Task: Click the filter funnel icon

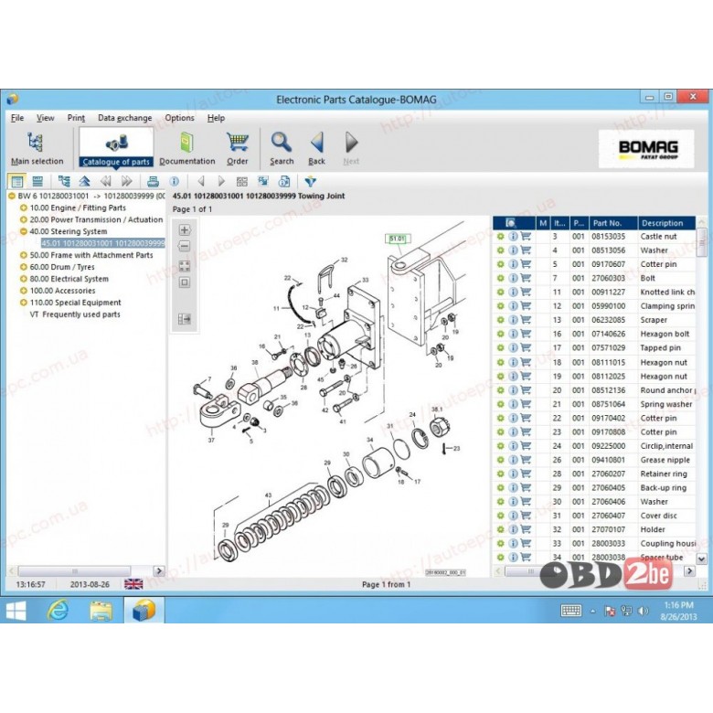Action: [x=311, y=182]
